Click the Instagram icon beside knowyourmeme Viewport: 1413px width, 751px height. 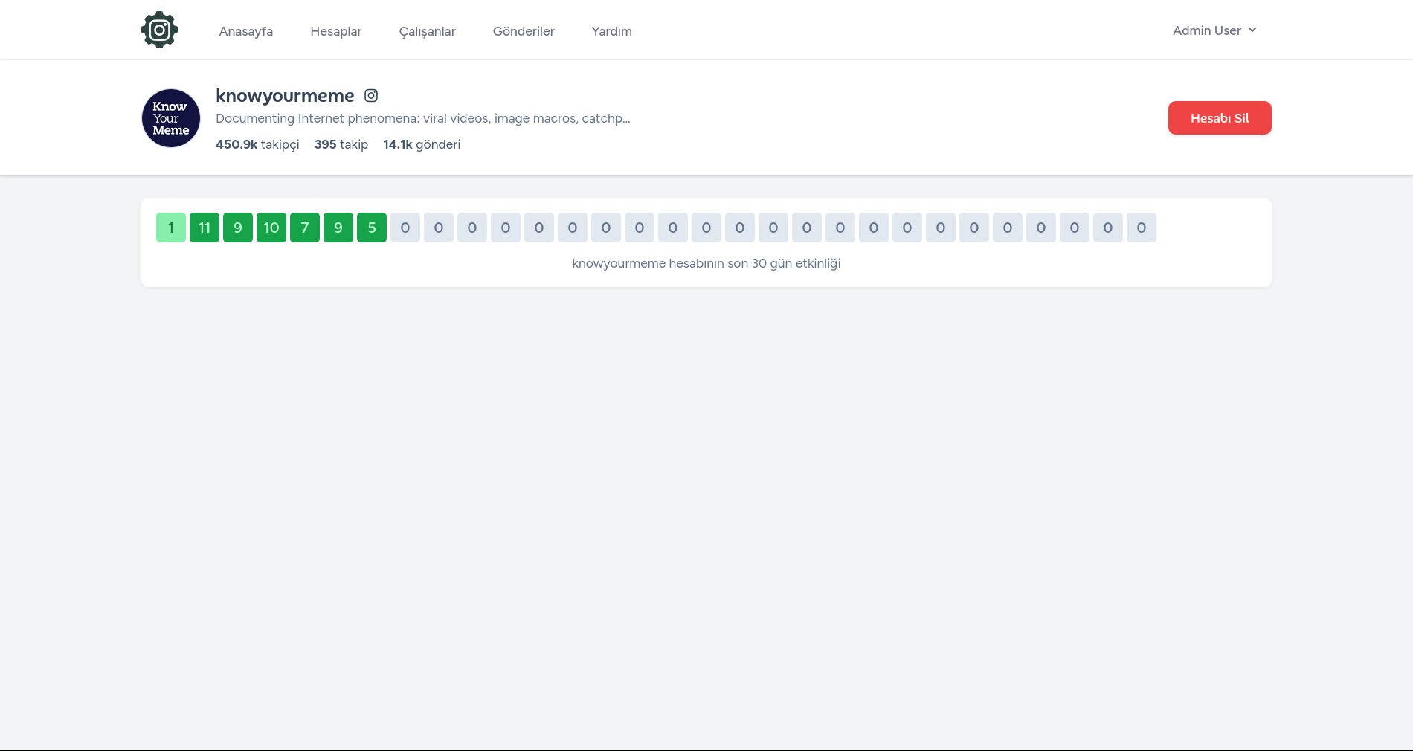pos(371,96)
